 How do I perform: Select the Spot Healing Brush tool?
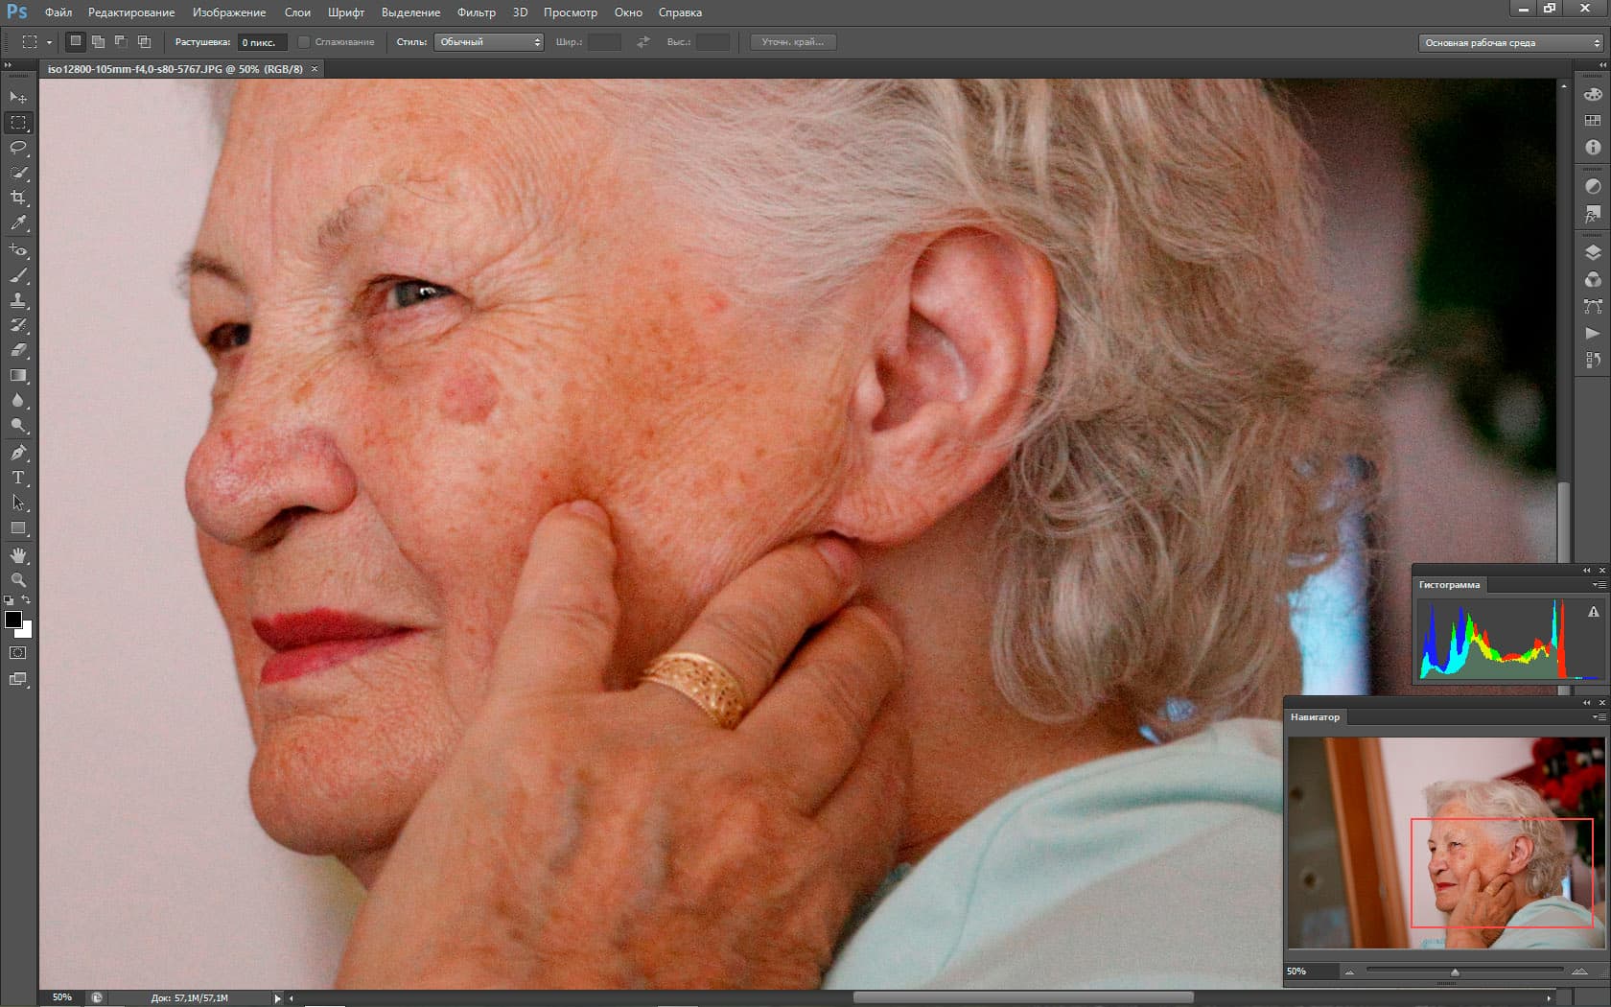tap(18, 250)
